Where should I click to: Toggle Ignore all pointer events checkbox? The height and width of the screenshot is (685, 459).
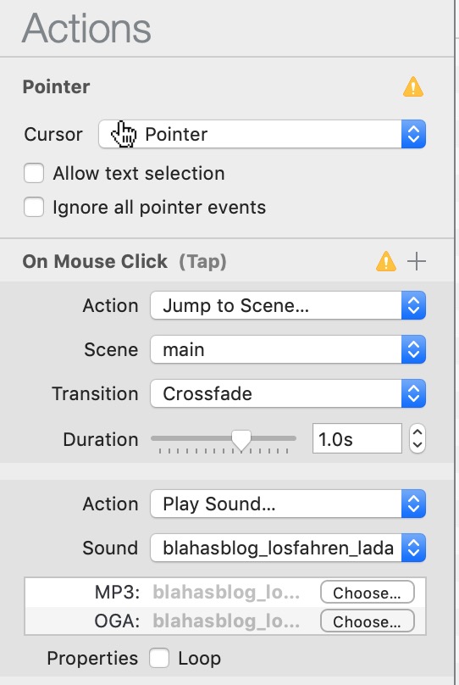coord(34,207)
